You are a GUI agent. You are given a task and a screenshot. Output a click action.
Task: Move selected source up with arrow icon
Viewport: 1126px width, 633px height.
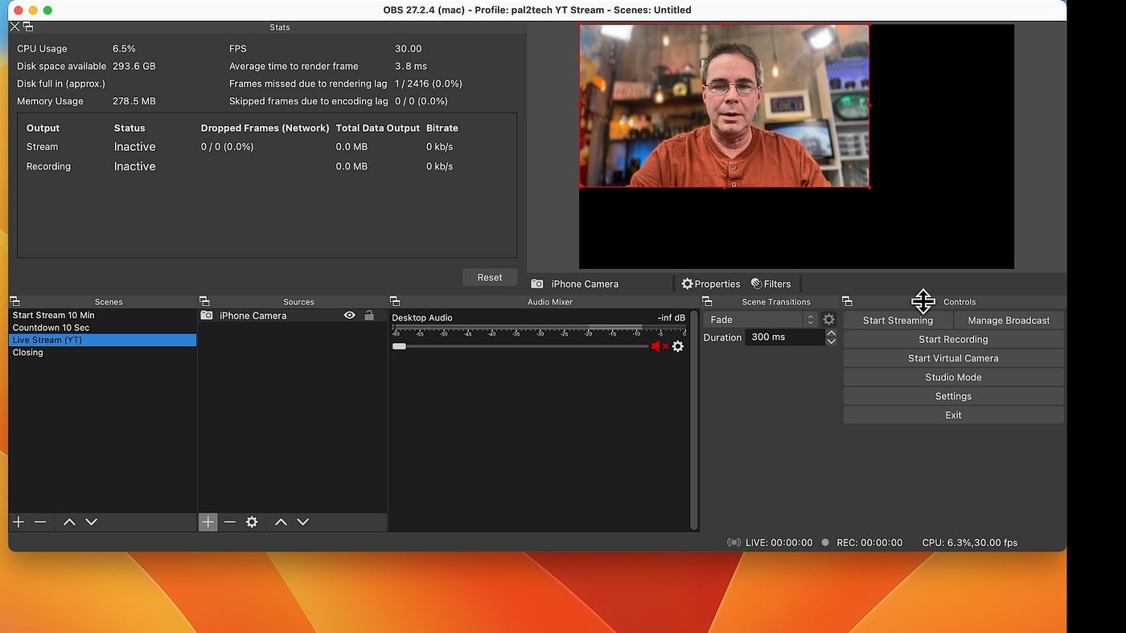click(x=281, y=522)
